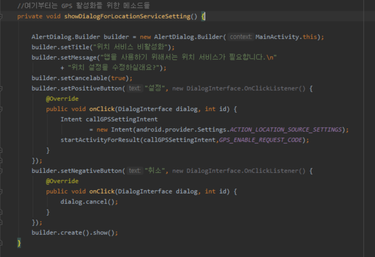Click the showDialogForLocationServiceSetting method name
The width and height of the screenshot is (375, 257).
[127, 16]
